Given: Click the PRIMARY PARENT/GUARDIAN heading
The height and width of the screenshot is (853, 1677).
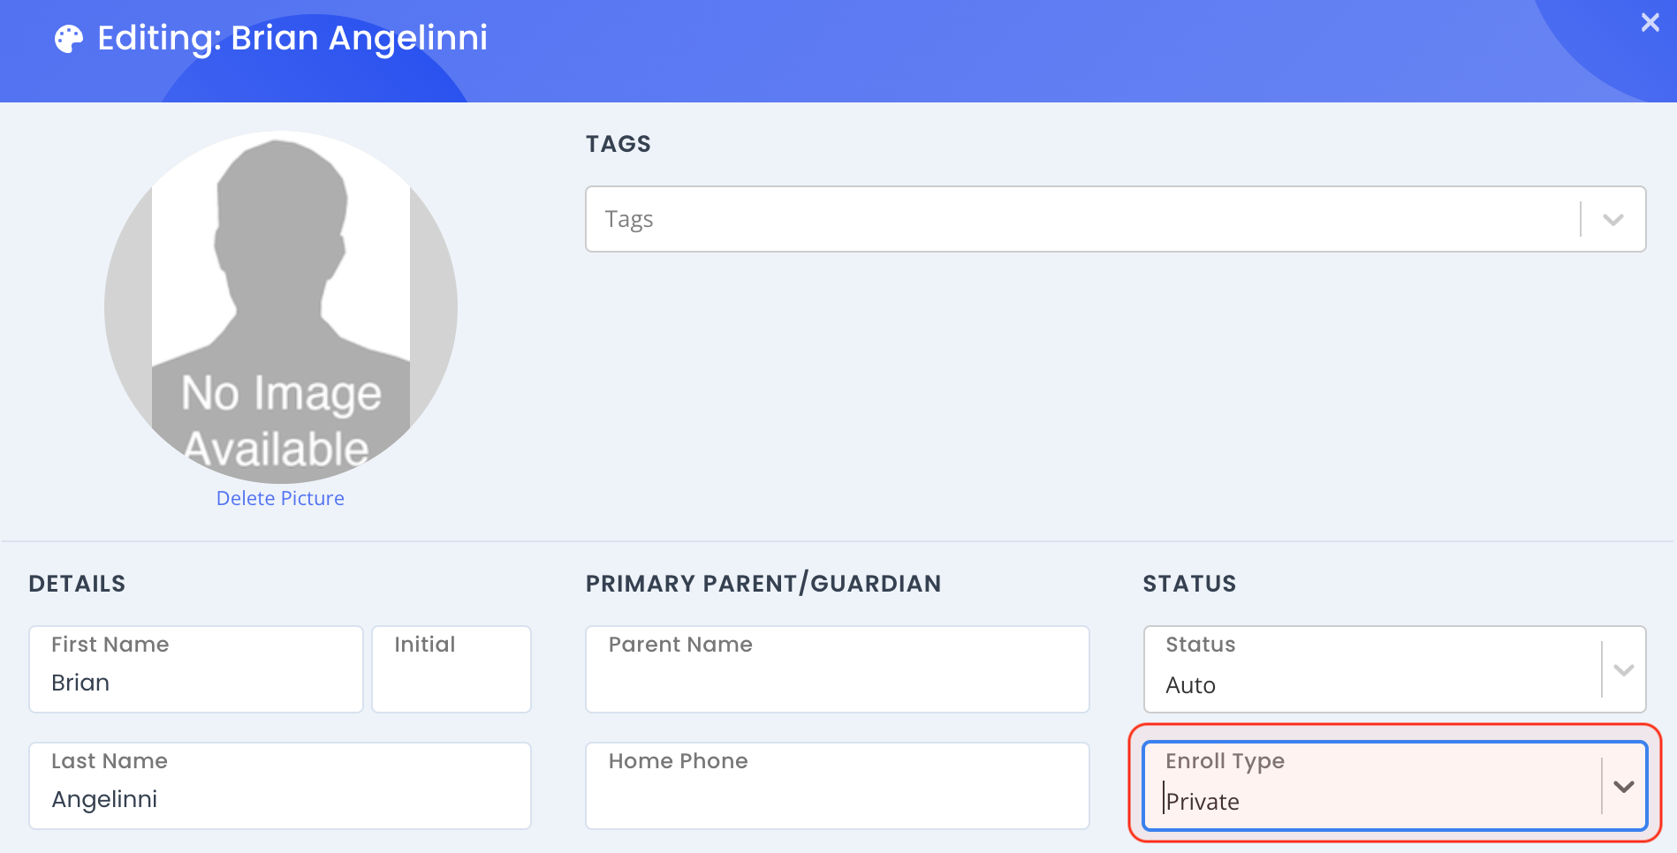Looking at the screenshot, I should click(763, 584).
